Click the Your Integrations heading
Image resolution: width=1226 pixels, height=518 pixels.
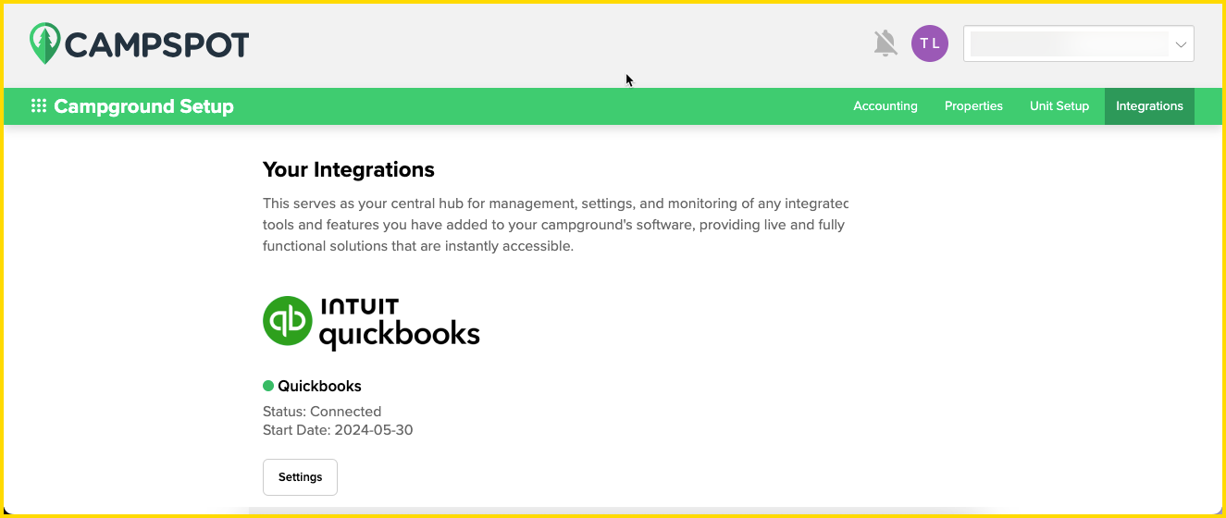(x=348, y=169)
